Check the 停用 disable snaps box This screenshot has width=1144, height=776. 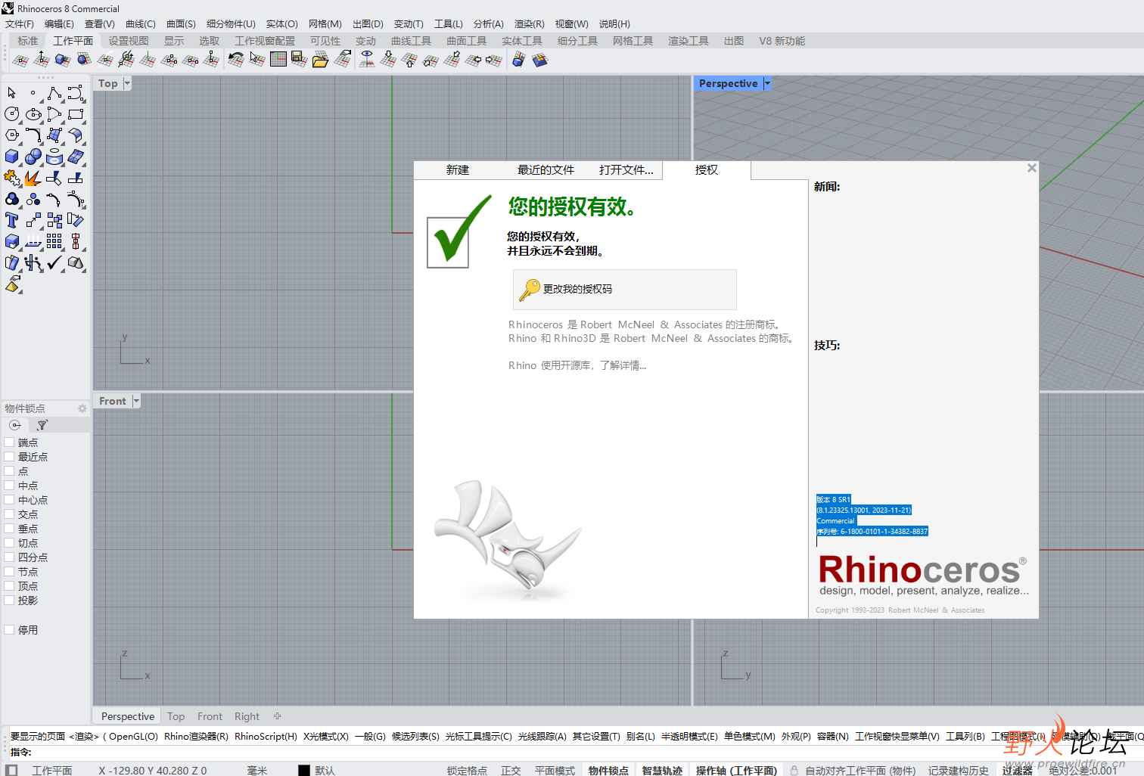click(x=9, y=630)
